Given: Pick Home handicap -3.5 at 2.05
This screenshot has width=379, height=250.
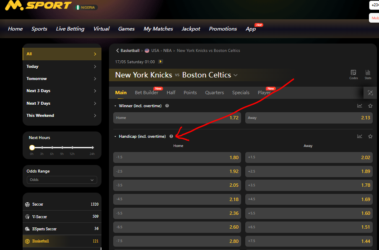Looking at the screenshot, I should 177,185.
